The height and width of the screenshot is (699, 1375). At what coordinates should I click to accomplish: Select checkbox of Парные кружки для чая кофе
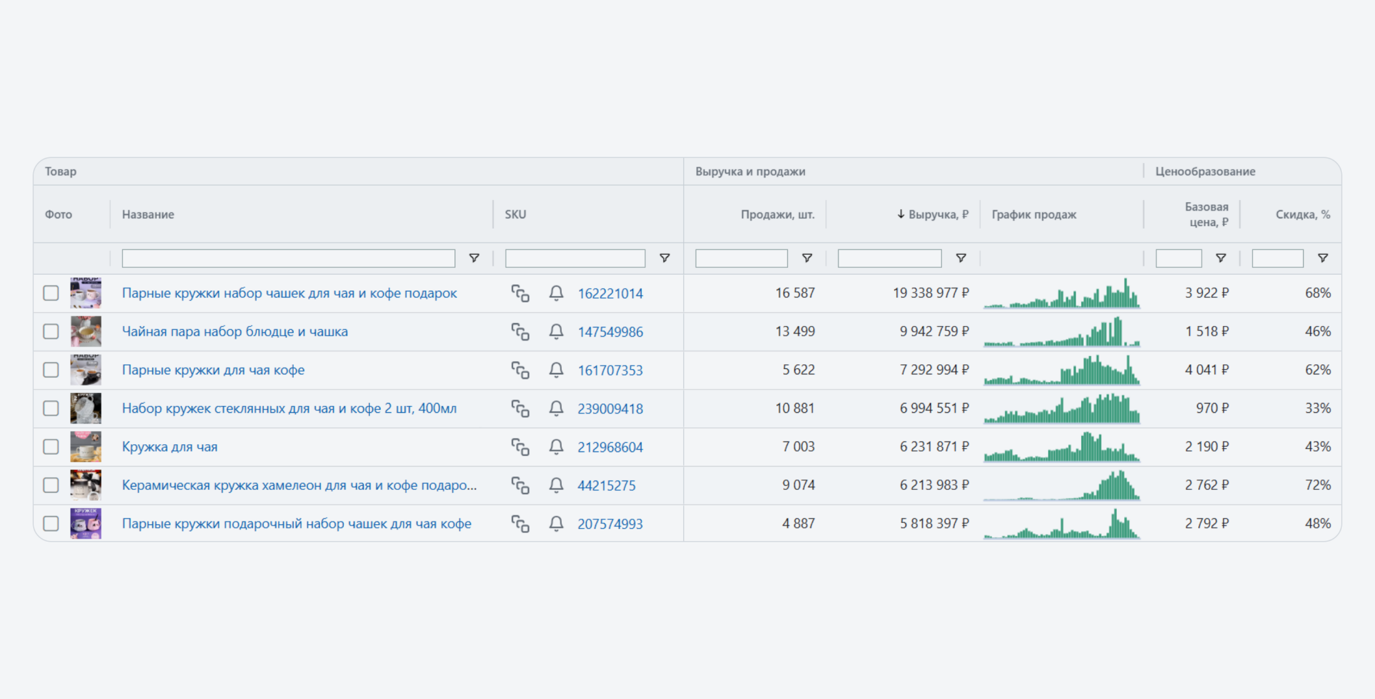pos(51,370)
